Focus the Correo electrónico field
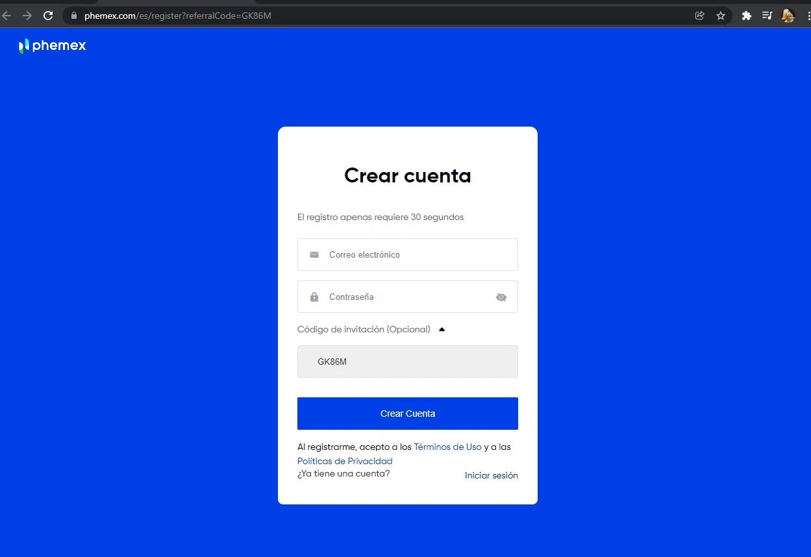 pos(408,254)
